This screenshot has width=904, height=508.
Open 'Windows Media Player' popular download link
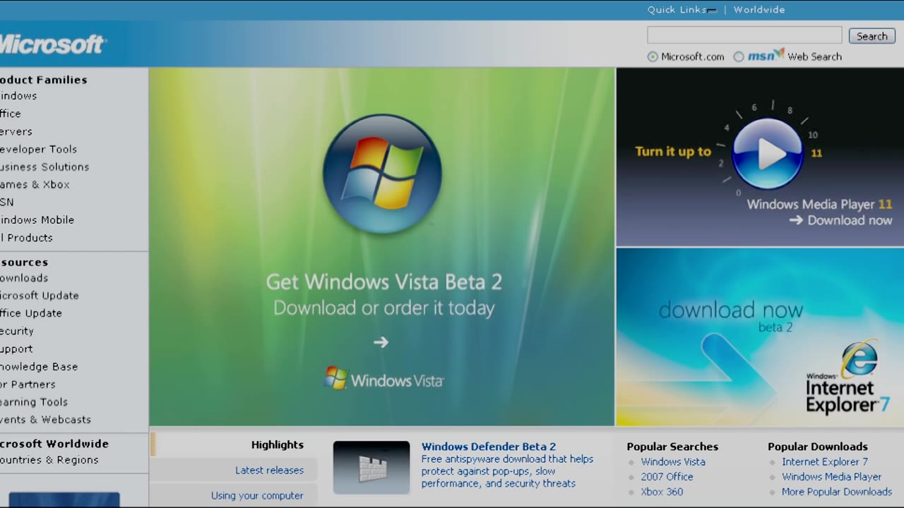point(832,477)
